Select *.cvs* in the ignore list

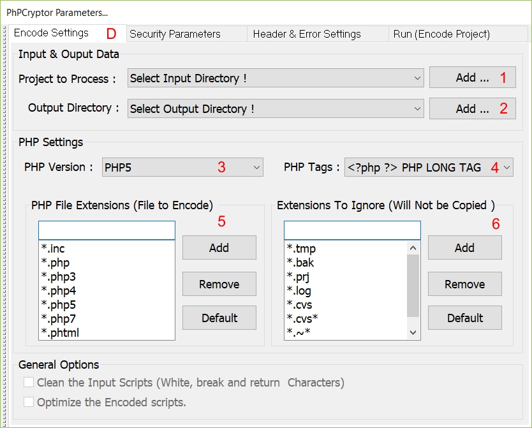pos(346,319)
